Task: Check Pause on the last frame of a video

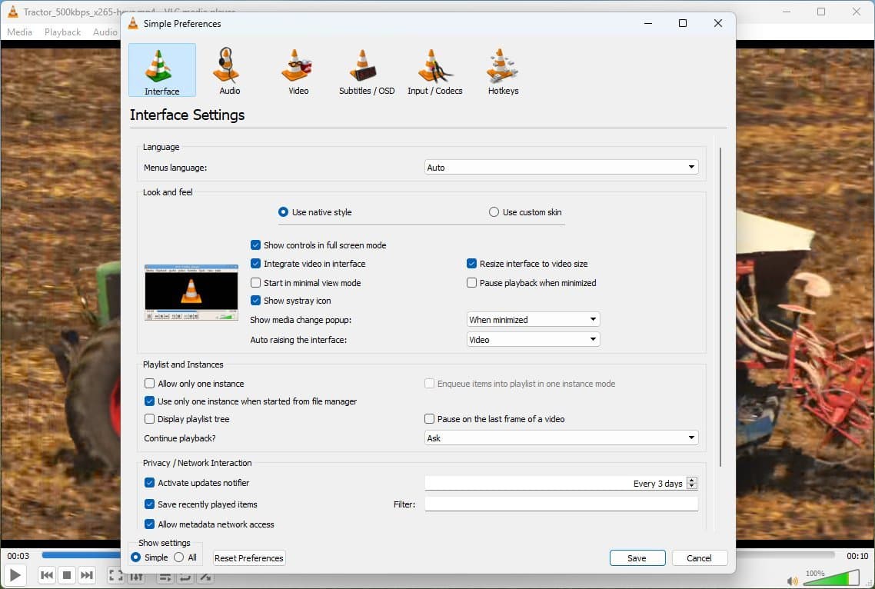Action: (x=429, y=418)
